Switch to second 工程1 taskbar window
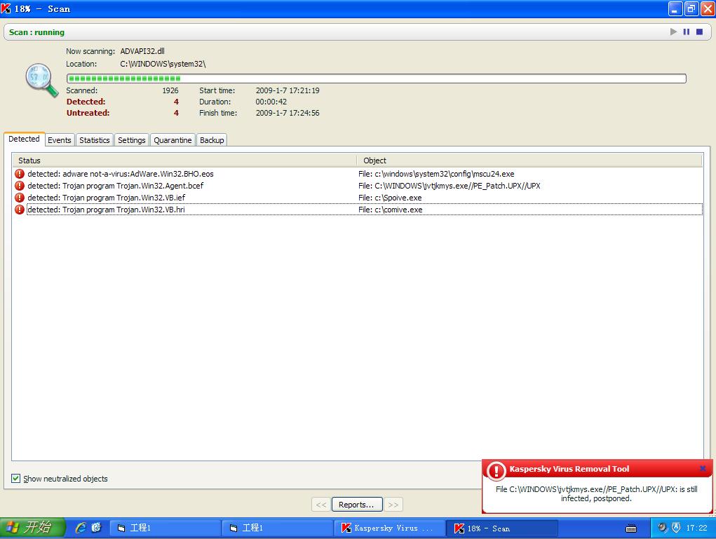Screen dimensions: 716x539 pos(277,528)
